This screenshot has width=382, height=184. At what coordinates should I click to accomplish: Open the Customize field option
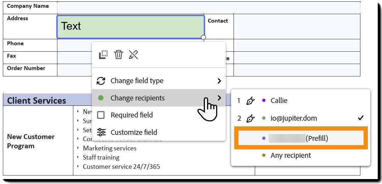coord(134,132)
